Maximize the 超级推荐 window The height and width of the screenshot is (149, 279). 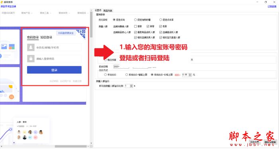click(266, 2)
